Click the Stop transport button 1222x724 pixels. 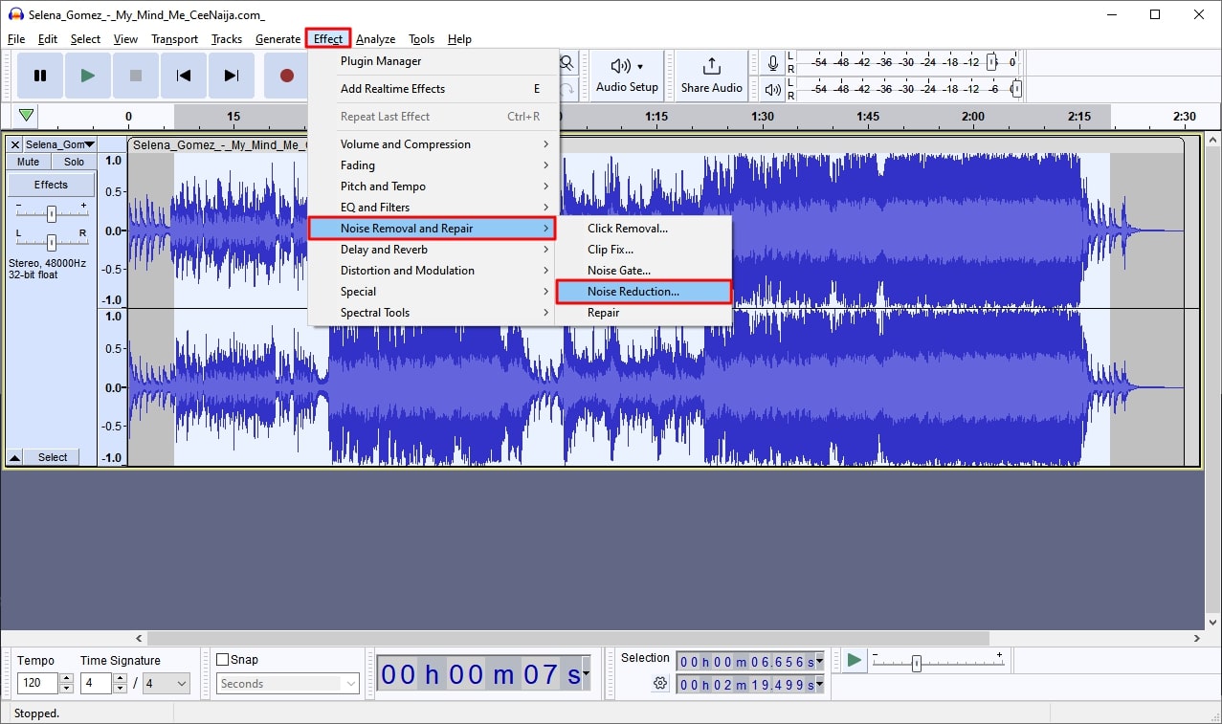136,76
